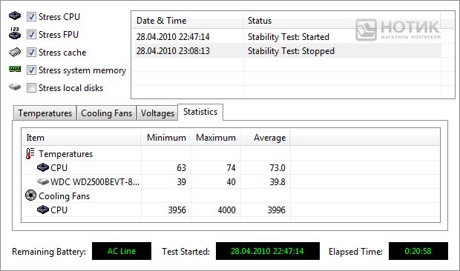This screenshot has width=460, height=271.
Task: Disable the Stress cache checkbox
Action: (x=31, y=53)
